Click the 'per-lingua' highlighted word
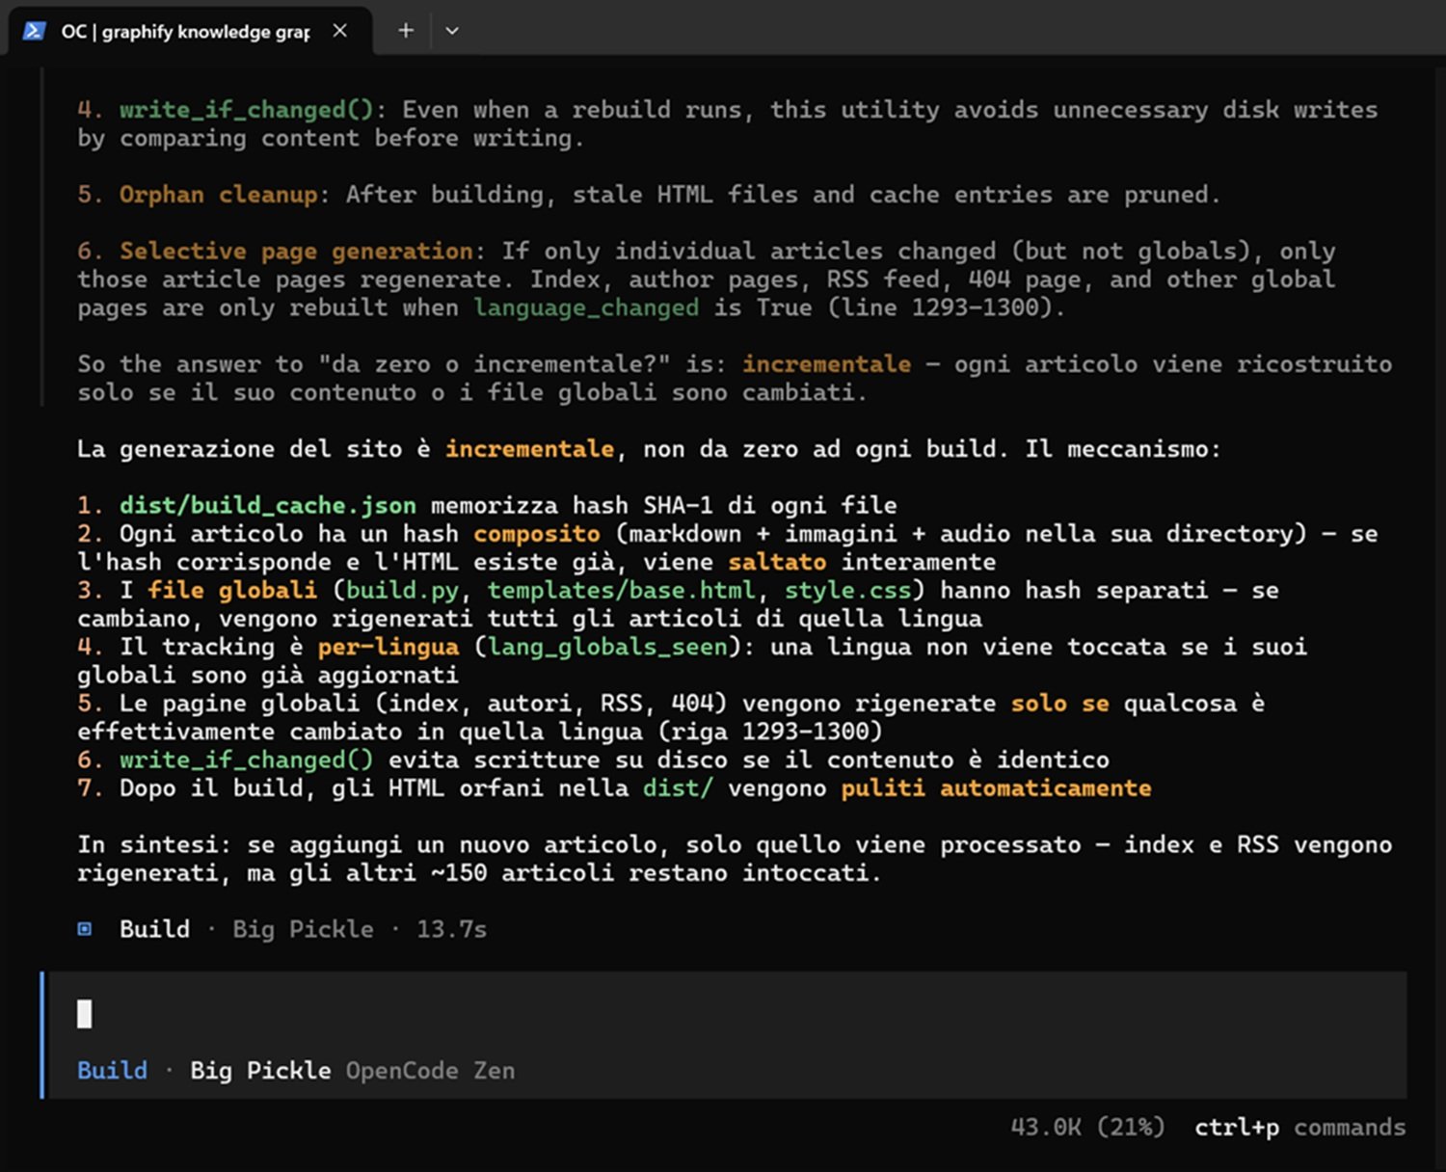The image size is (1446, 1172). point(388,647)
